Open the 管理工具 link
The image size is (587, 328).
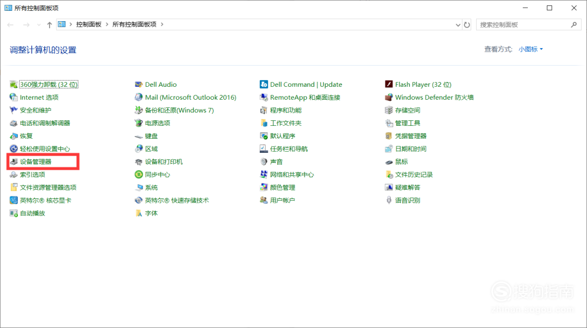coord(408,123)
